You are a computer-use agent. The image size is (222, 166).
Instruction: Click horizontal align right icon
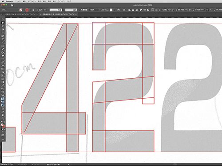pos(137,10)
